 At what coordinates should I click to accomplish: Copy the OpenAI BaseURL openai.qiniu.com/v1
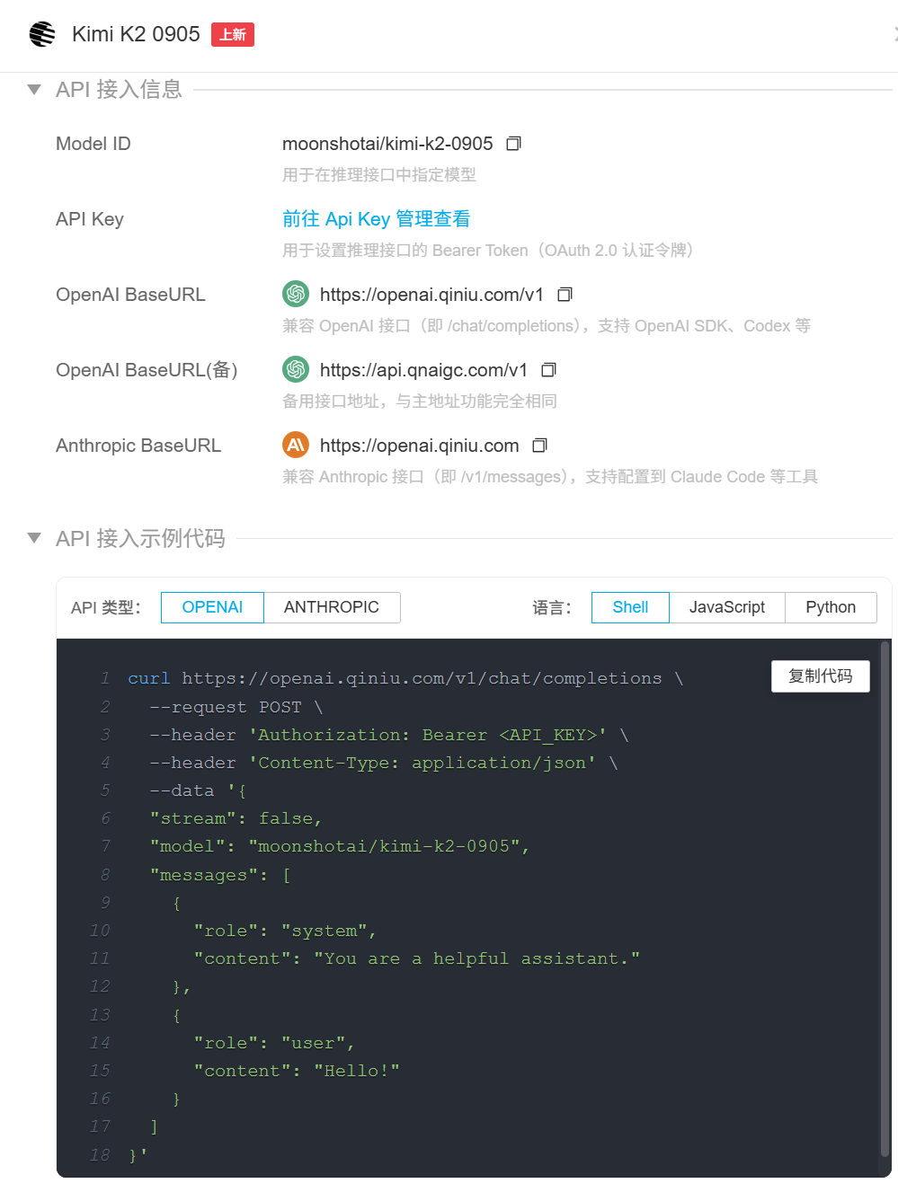pyautogui.click(x=565, y=295)
